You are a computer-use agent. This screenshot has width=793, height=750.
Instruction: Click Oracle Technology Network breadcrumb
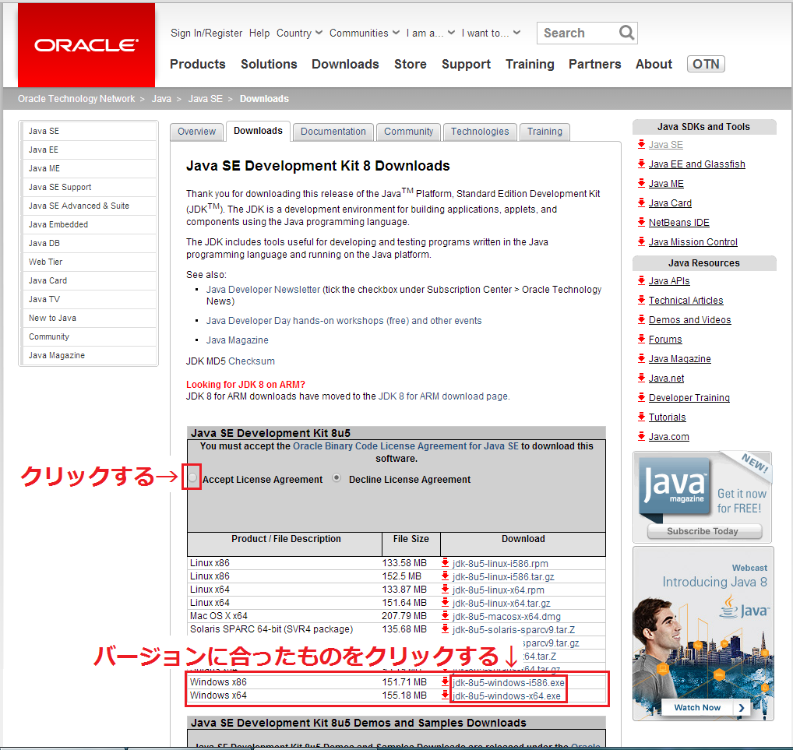(x=76, y=99)
